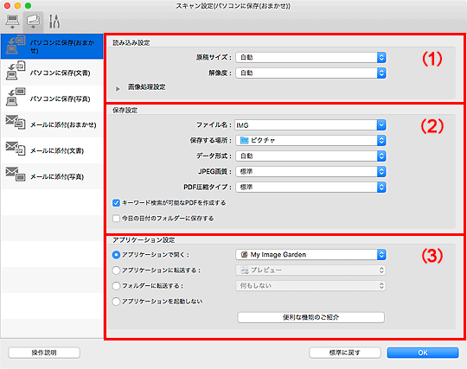
Task: Click the 標準に戻す button
Action: pos(345,353)
